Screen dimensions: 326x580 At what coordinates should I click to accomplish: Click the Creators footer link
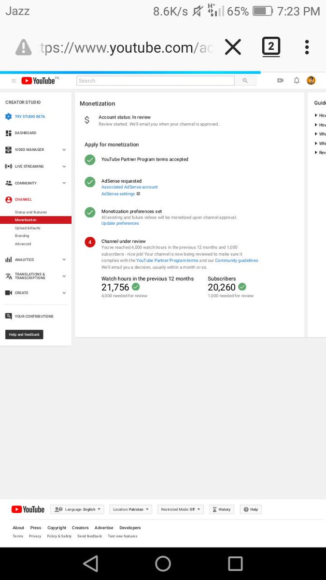(80, 528)
